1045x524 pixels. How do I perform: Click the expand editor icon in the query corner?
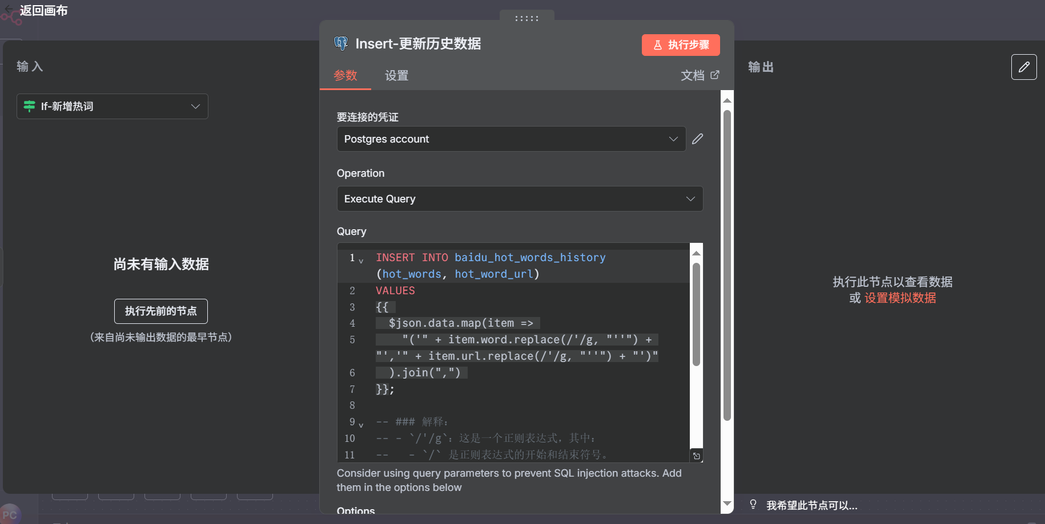pyautogui.click(x=697, y=456)
